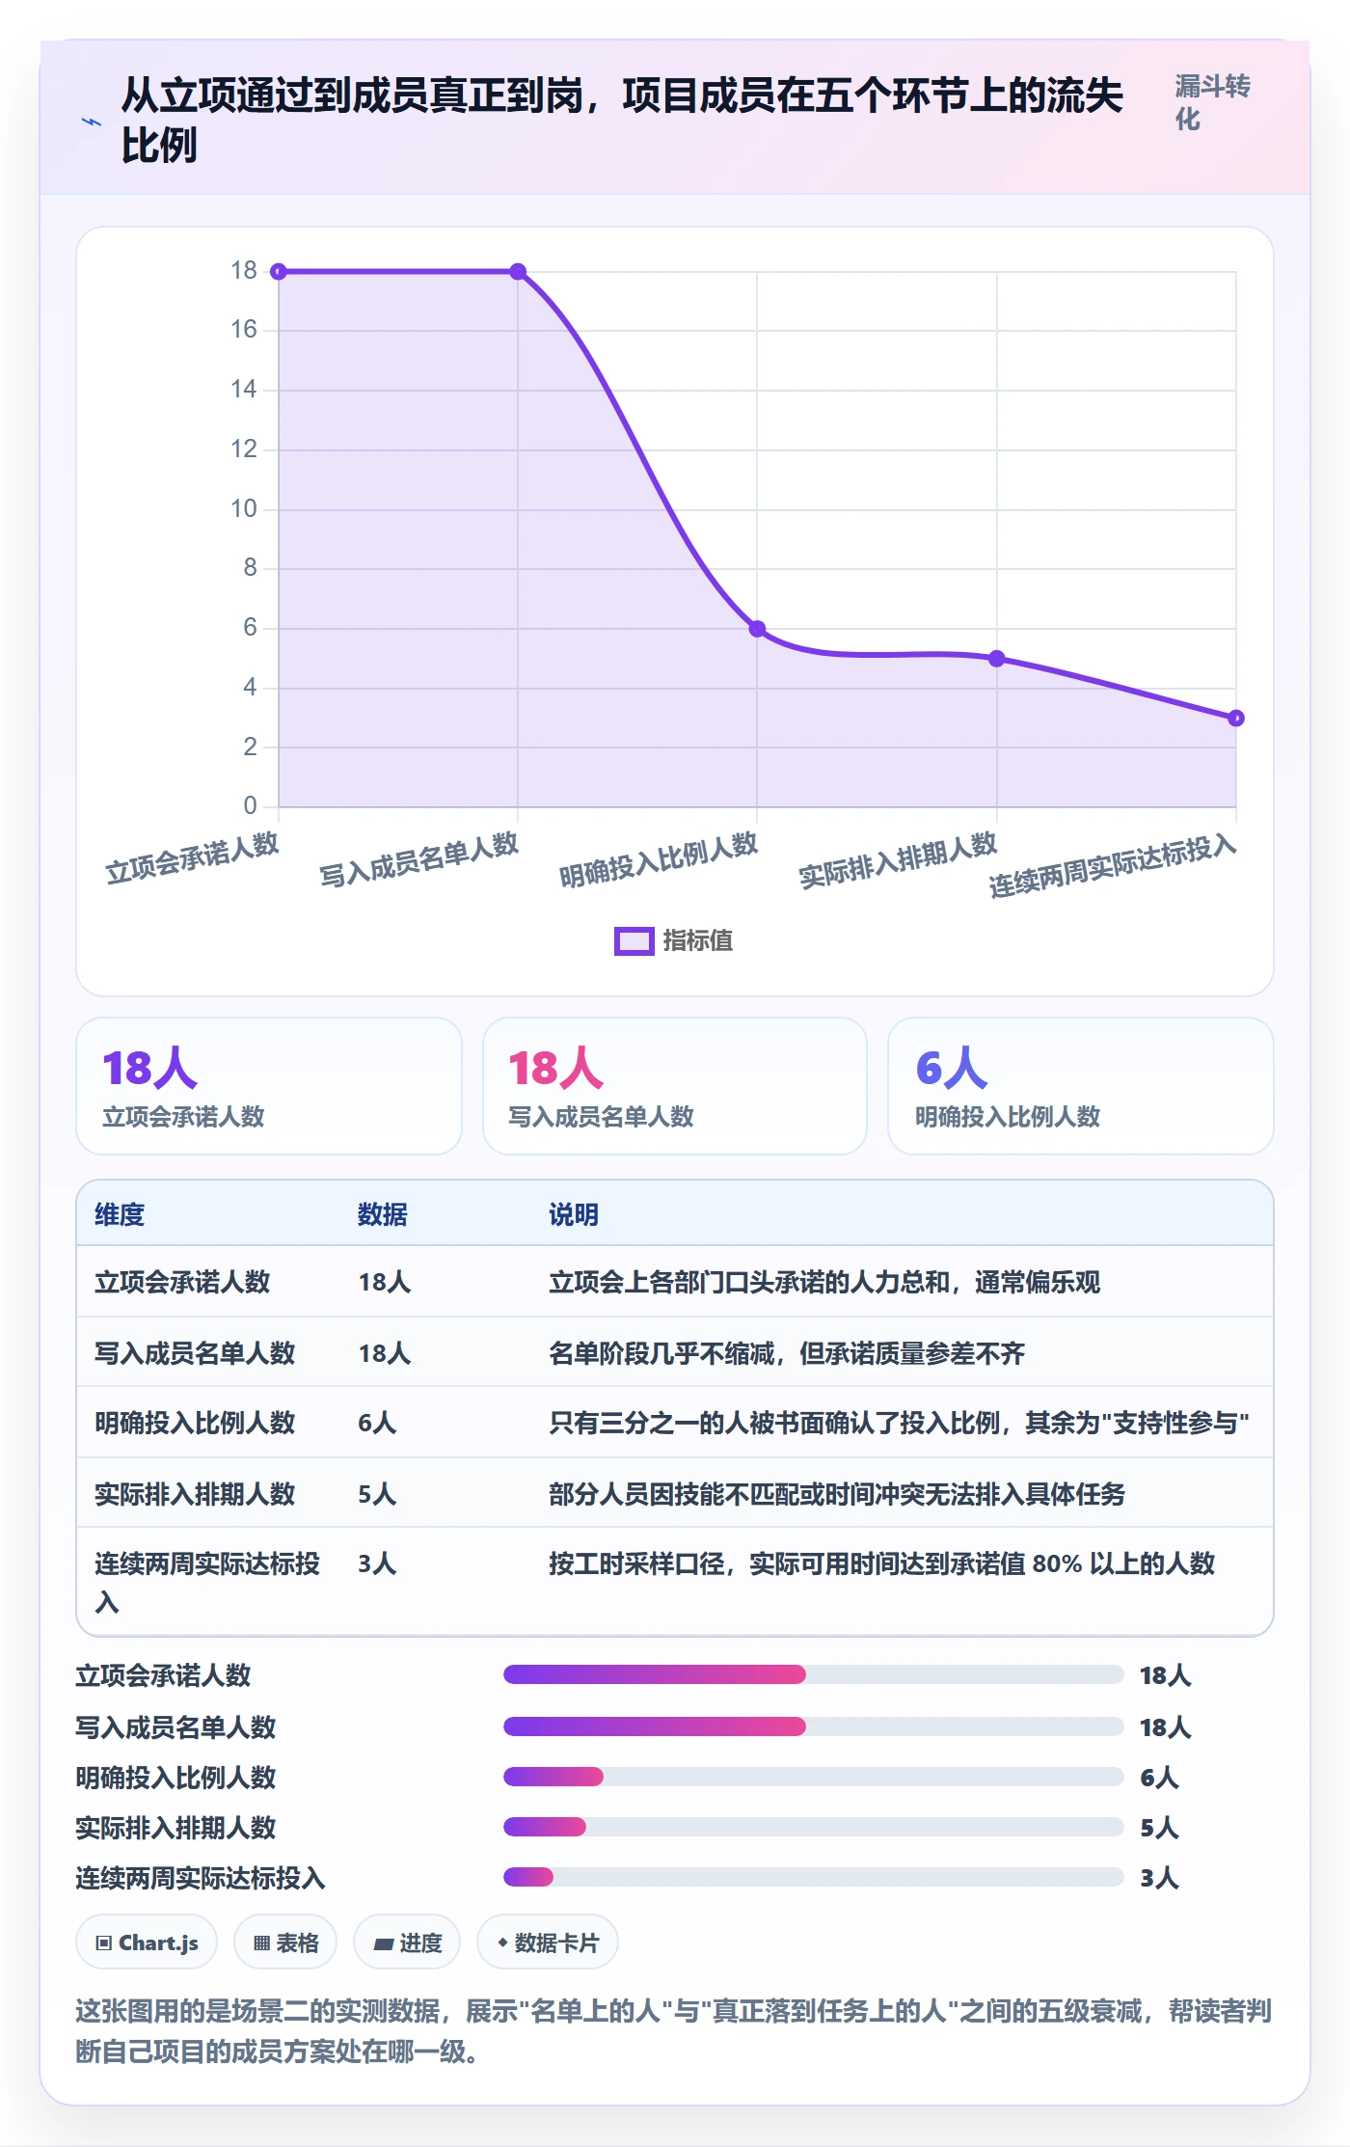
Task: Click the progress bar for 明确投入比例人数
Action: [x=814, y=1777]
